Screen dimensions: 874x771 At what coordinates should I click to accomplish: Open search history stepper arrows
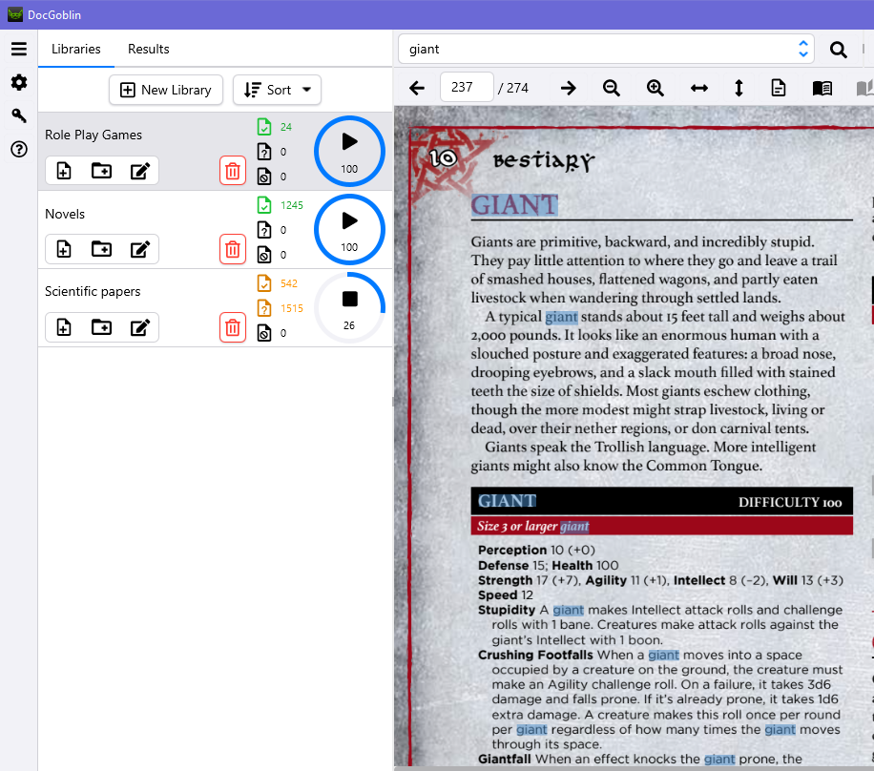tap(803, 49)
